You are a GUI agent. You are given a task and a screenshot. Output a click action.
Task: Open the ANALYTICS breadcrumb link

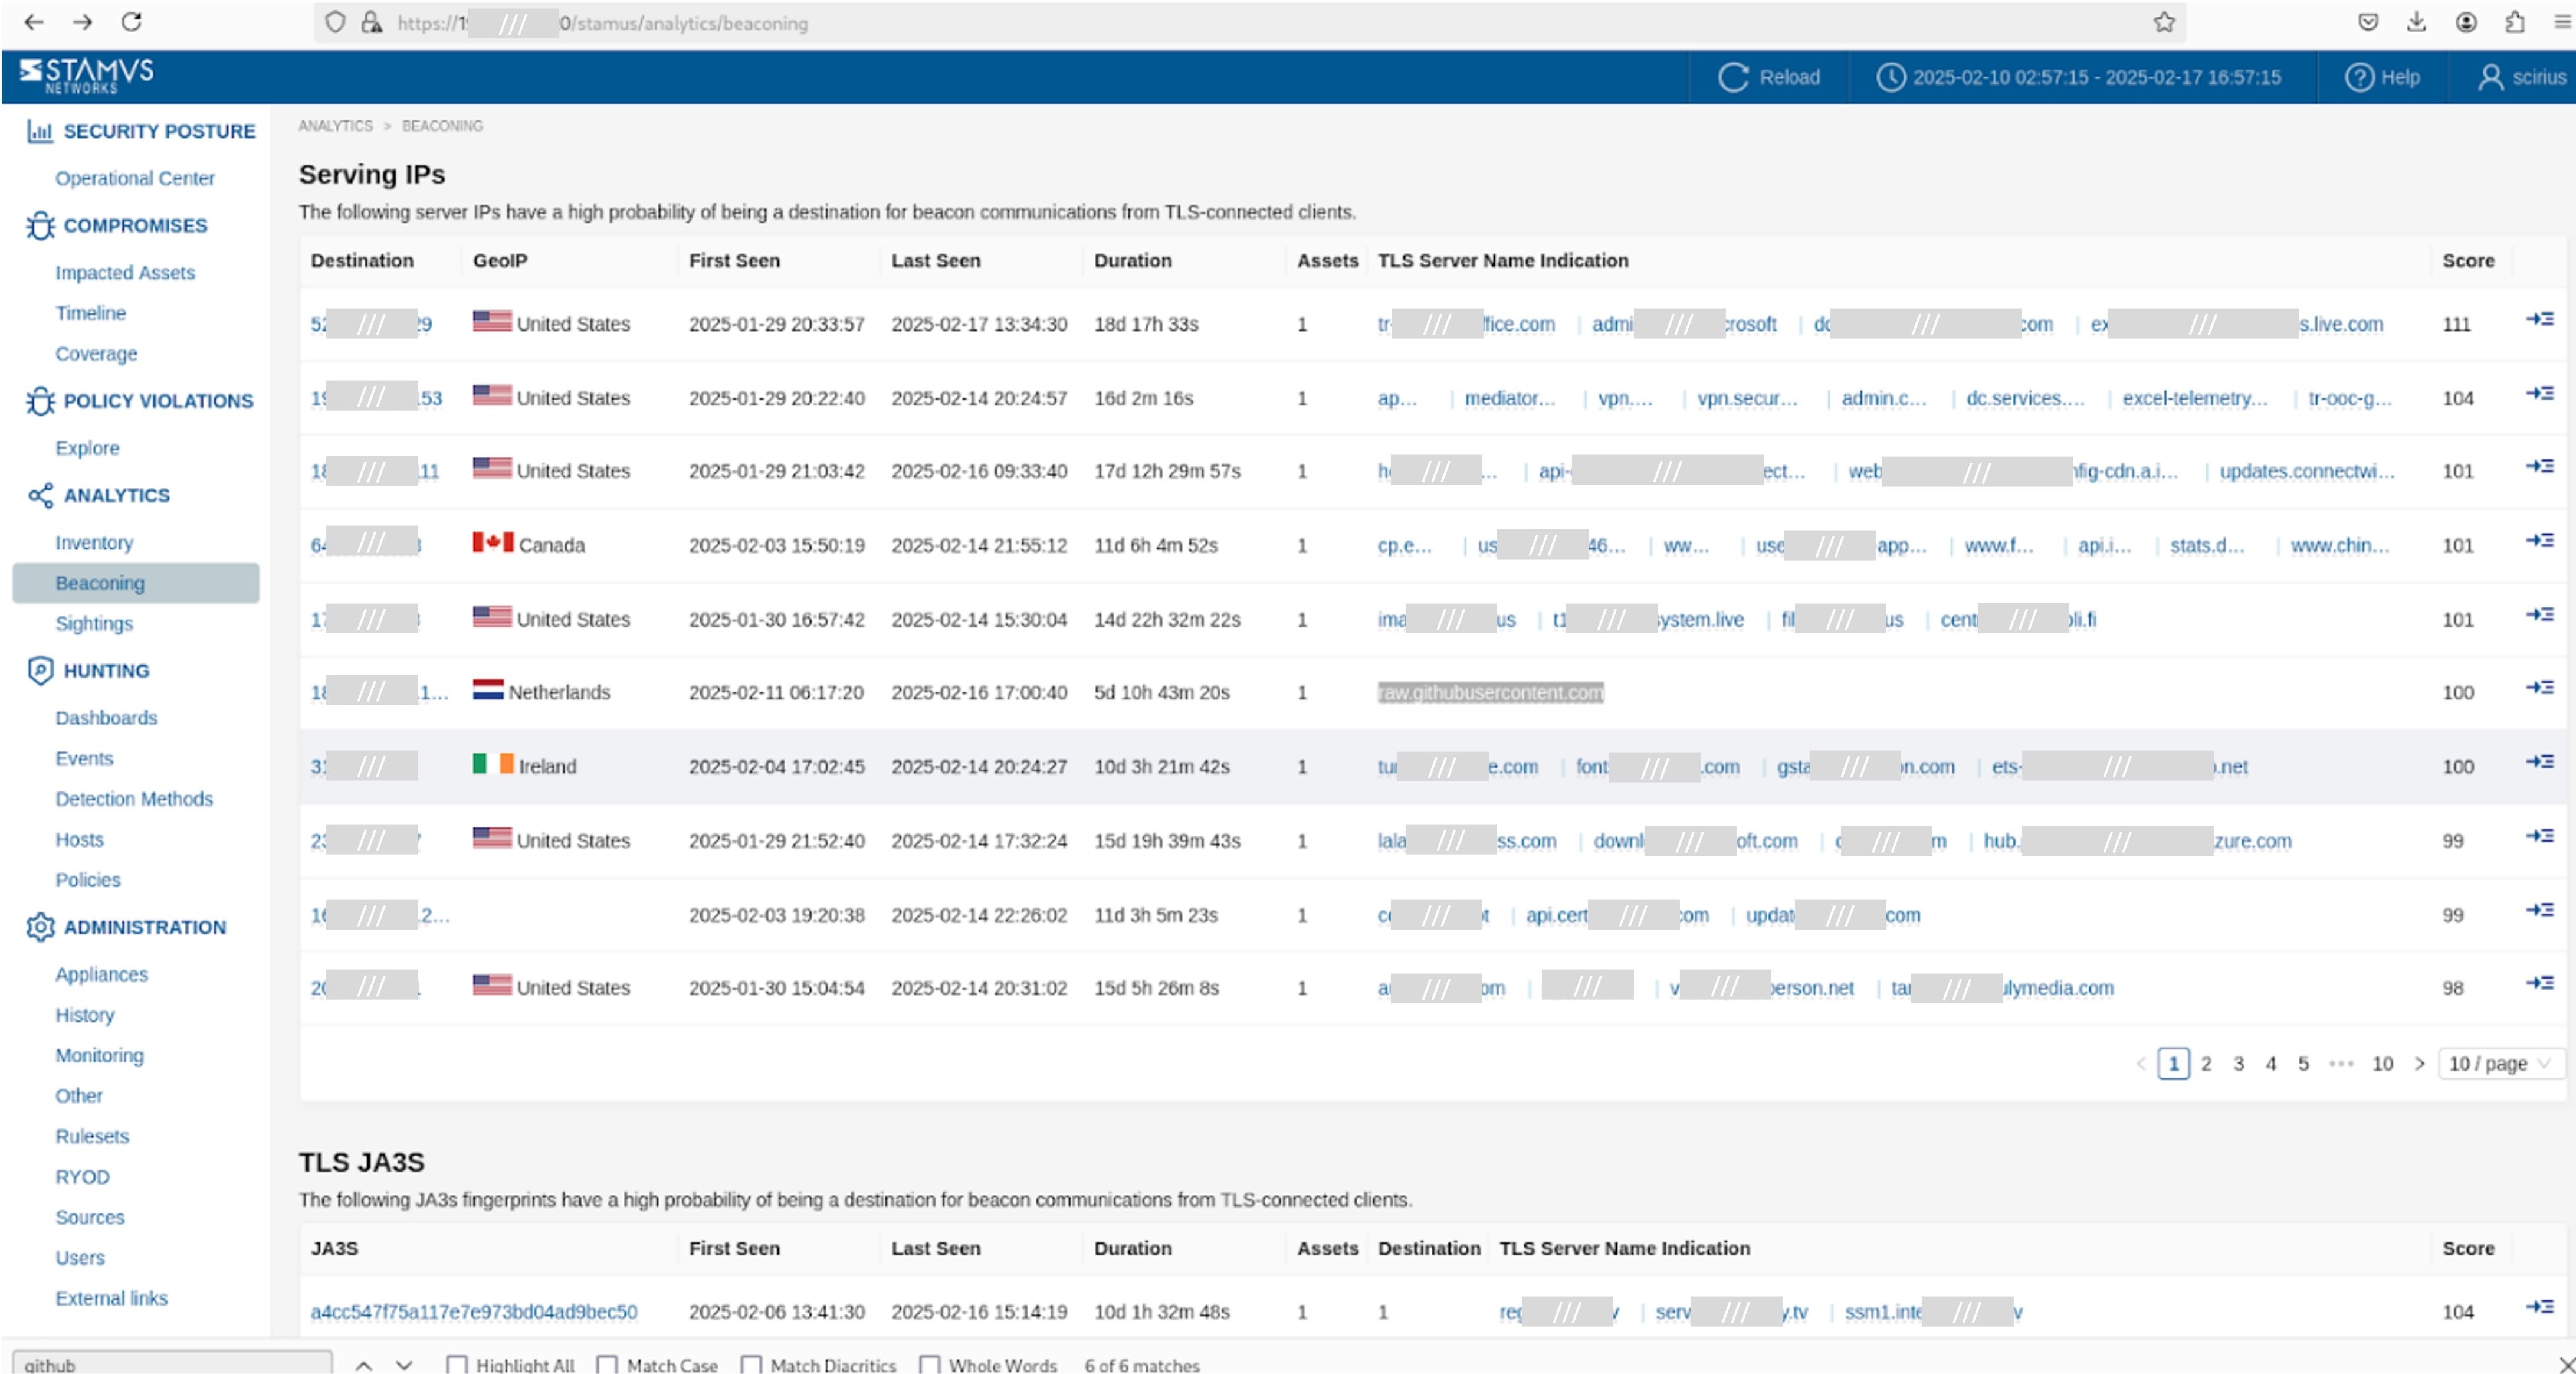pos(335,126)
